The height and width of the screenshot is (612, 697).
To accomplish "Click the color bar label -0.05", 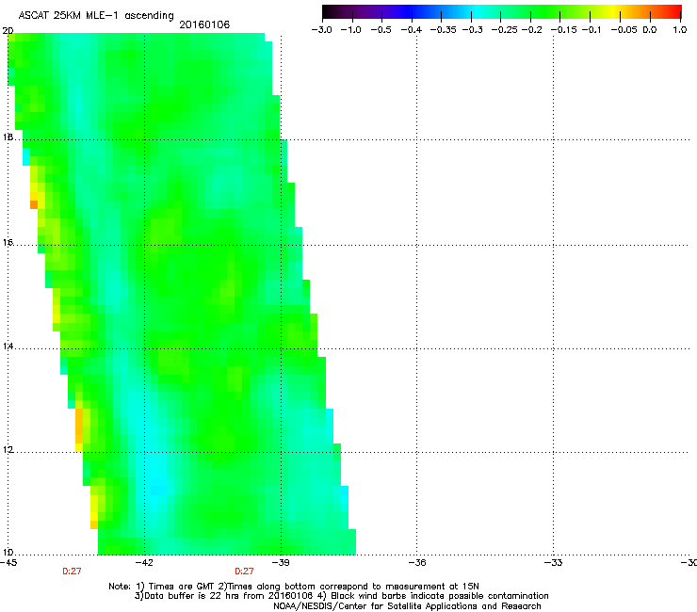I will point(624,30).
